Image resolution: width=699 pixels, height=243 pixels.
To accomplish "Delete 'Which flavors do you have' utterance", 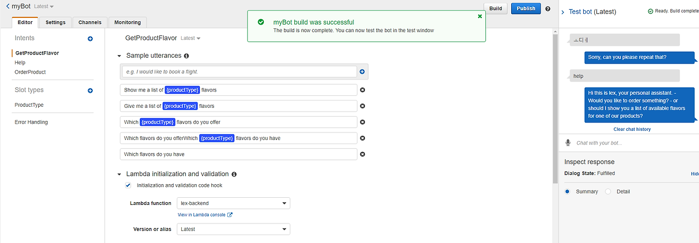I will (x=362, y=154).
